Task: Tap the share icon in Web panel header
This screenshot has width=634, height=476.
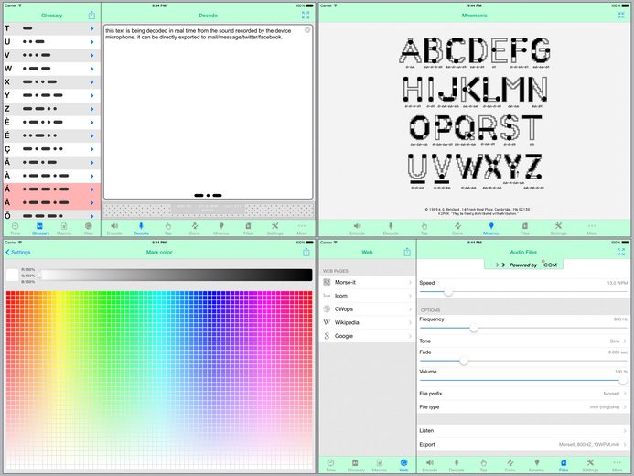Action: click(x=407, y=252)
